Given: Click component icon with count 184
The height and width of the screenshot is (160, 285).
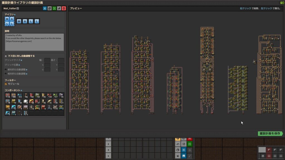Looking at the screenshot, I should pos(26,95).
